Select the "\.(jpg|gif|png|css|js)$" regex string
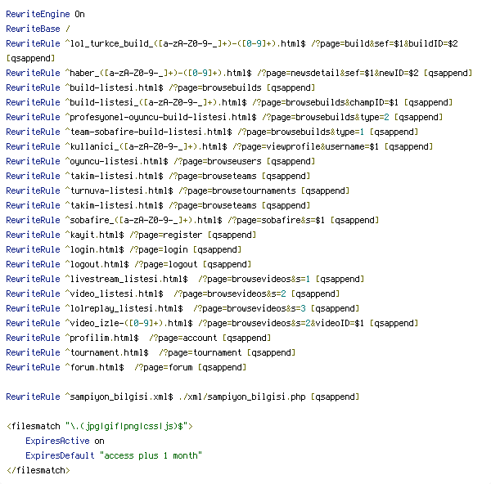The width and height of the screenshot is (491, 484). 127,426
